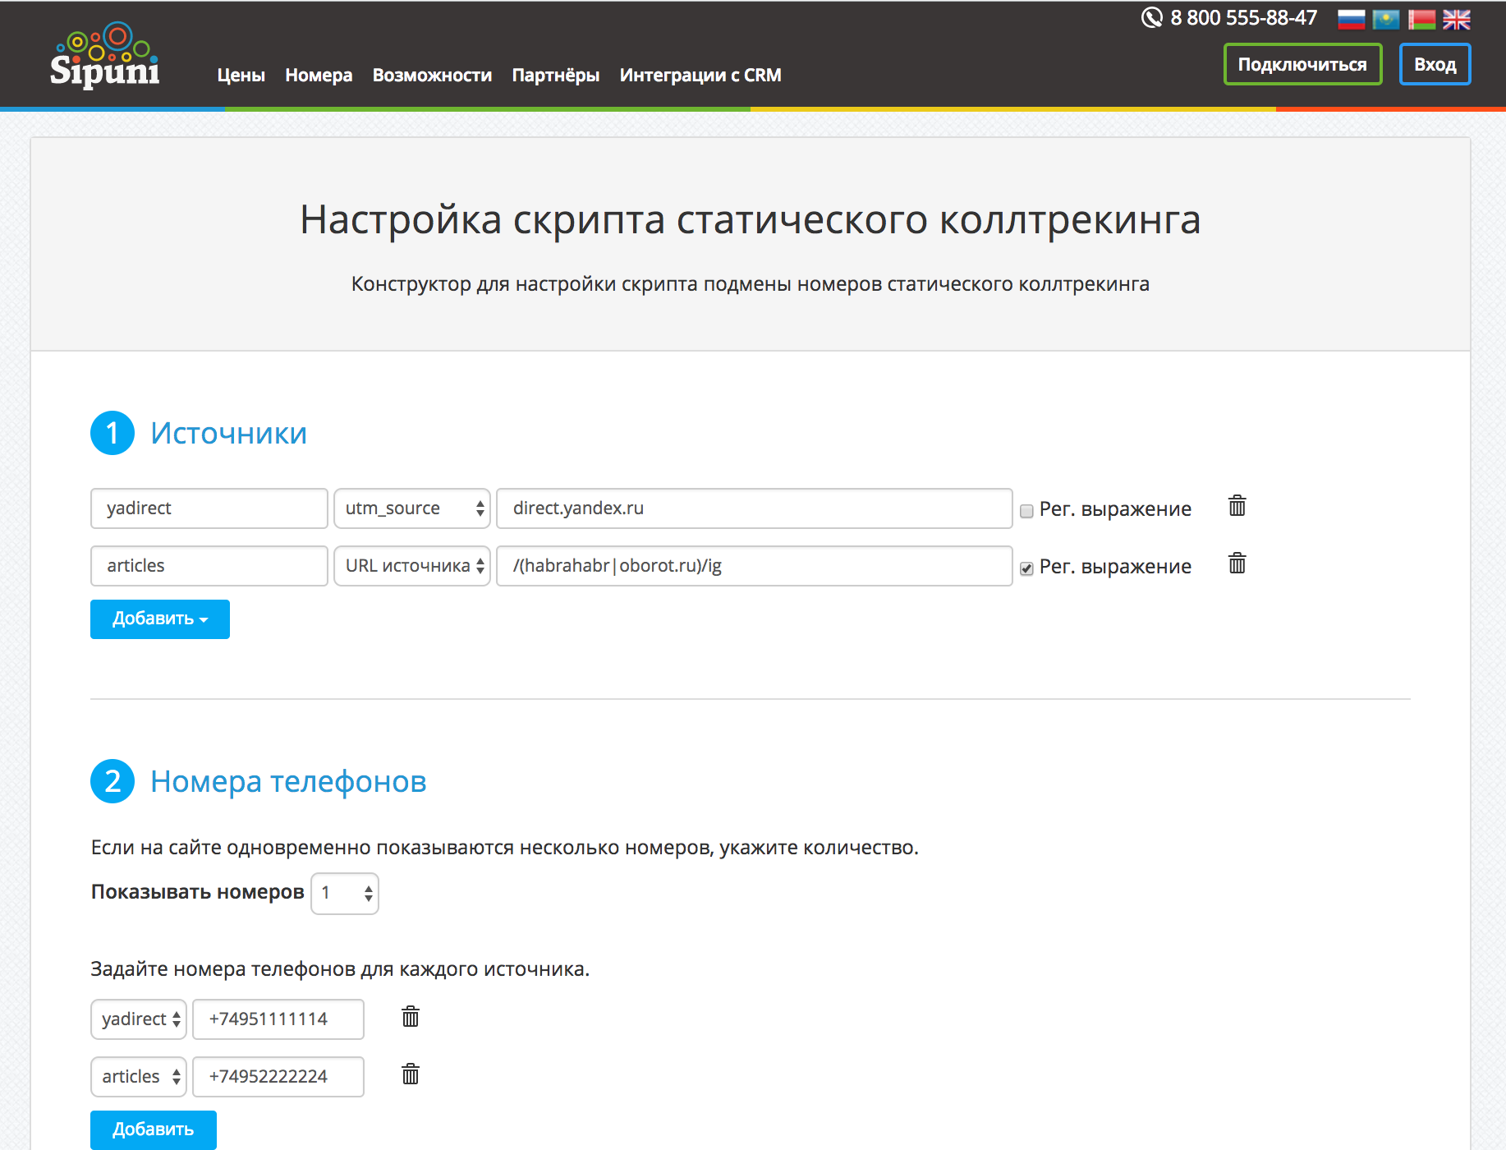Switch to Belarus flag language
Image resolution: width=1506 pixels, height=1150 pixels.
(x=1421, y=19)
